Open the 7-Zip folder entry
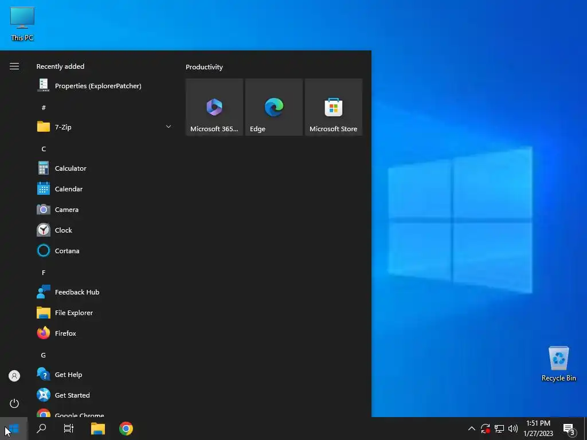 [x=104, y=127]
